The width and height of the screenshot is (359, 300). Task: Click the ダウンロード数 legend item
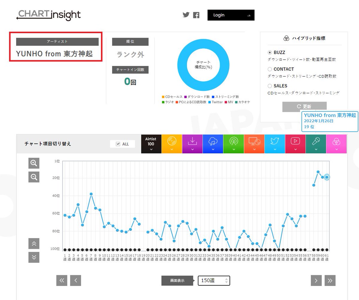[x=197, y=97]
